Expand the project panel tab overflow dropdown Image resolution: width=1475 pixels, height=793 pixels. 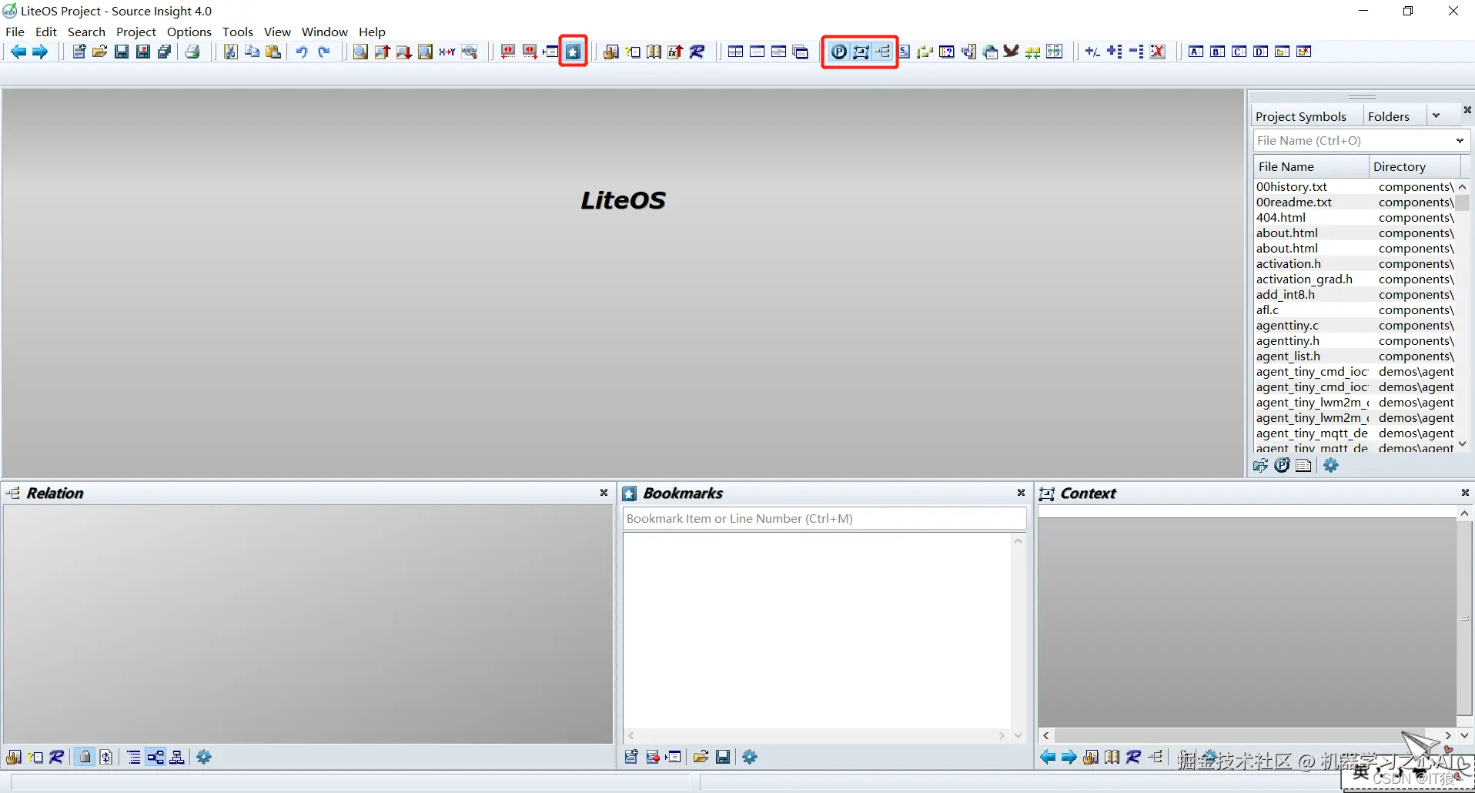(x=1436, y=115)
